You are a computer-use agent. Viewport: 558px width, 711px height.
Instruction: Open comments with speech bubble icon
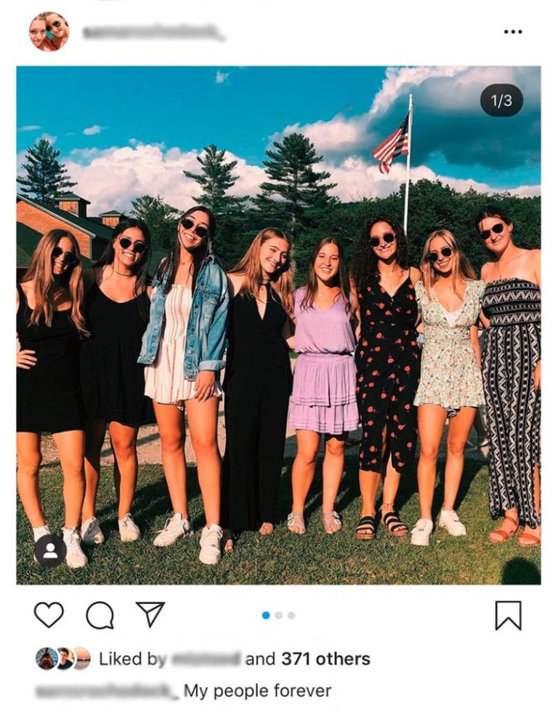point(100,616)
